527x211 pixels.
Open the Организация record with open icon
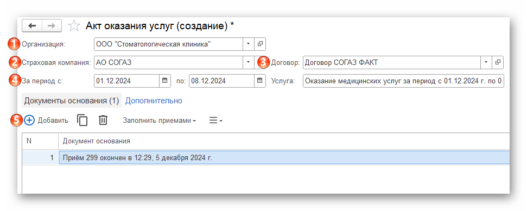[x=260, y=44]
